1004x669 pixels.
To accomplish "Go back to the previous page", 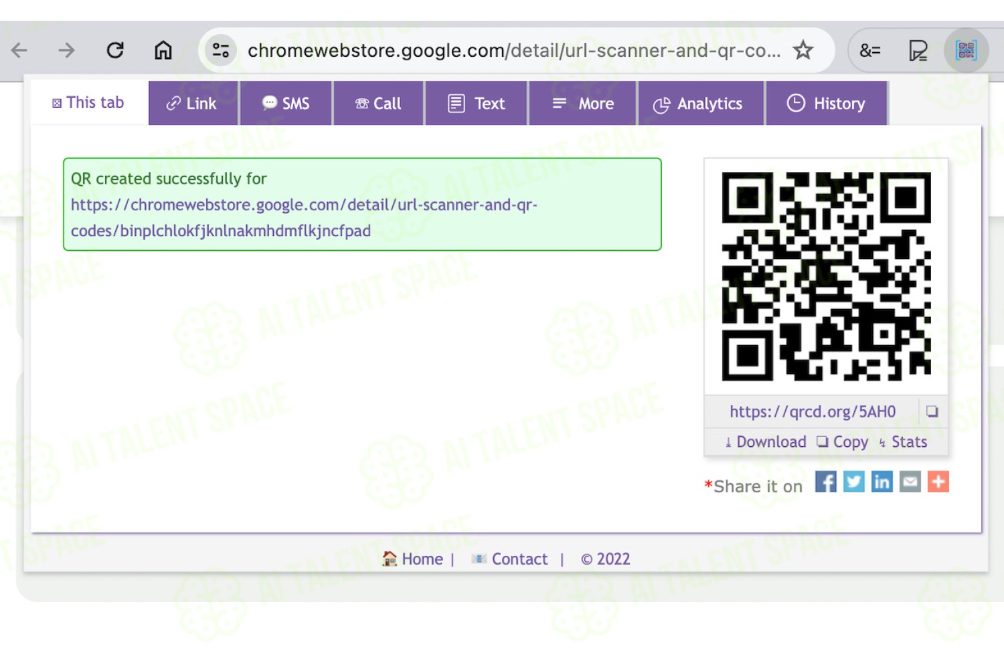I will [19, 50].
